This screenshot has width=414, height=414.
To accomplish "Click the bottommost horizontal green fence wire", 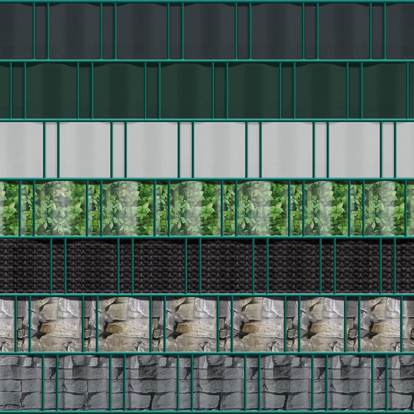I will pyautogui.click(x=207, y=412).
